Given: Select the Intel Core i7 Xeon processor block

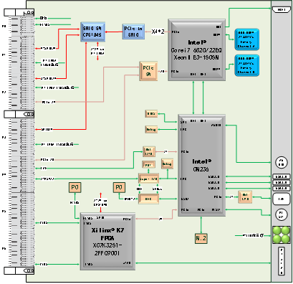Looking at the screenshot, I should pos(197,49).
